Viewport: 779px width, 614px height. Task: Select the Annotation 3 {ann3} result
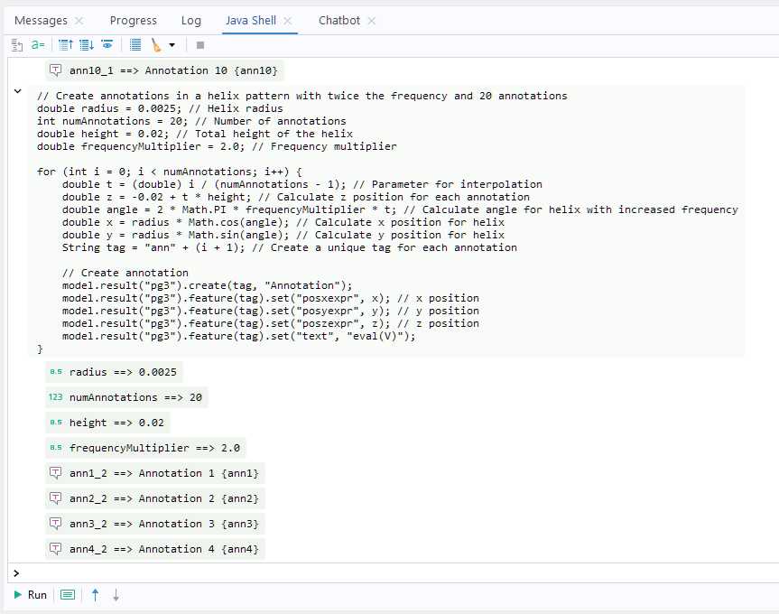point(155,524)
